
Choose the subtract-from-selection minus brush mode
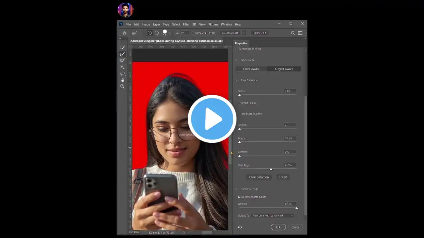[x=157, y=33]
